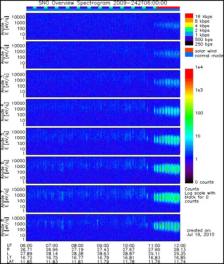Click the red segment of the telemetry rate bar

coord(168,8)
